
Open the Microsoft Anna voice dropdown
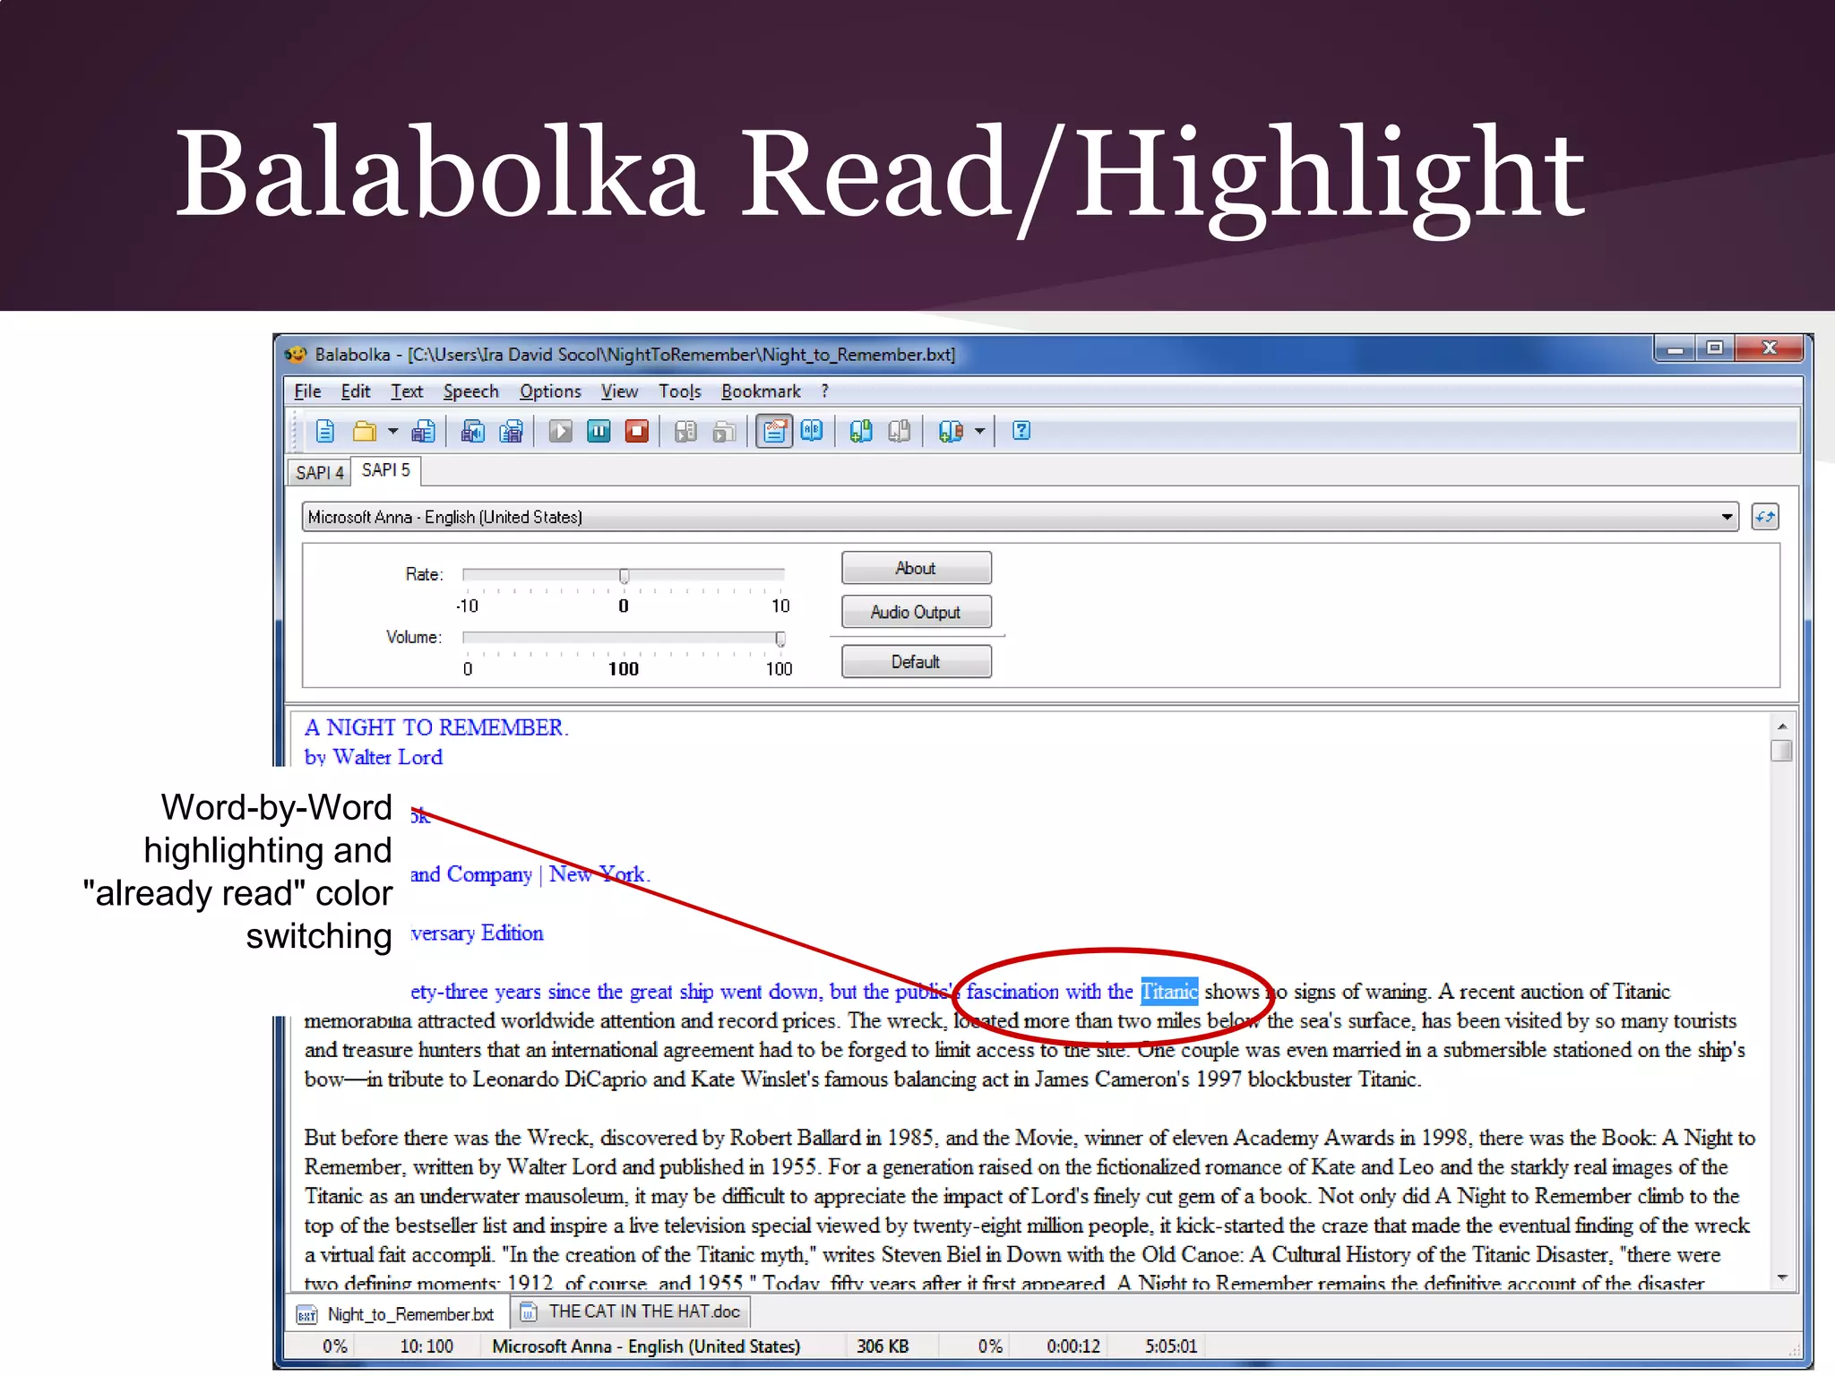(x=1020, y=517)
